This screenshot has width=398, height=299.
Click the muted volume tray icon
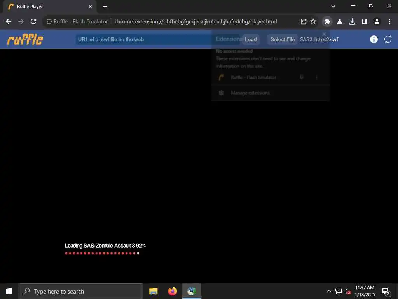(x=347, y=291)
